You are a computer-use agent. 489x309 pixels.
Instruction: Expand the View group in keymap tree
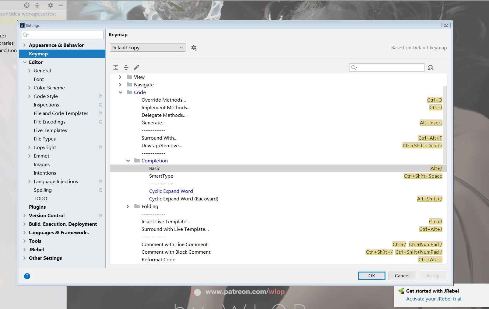[x=120, y=77]
